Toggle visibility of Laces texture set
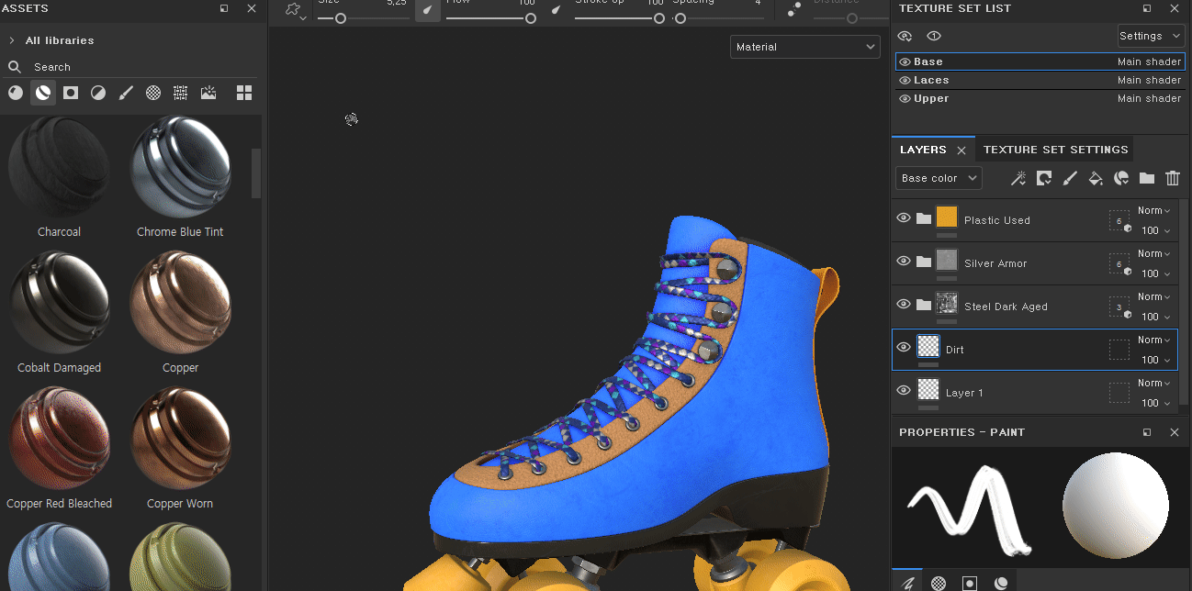Screen dimensions: 1192x591 point(905,80)
